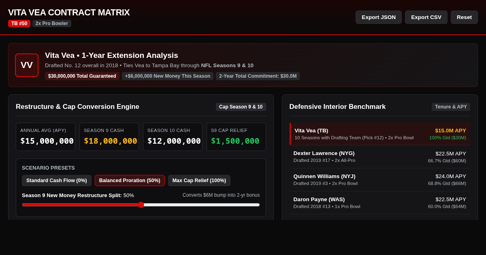Screen dimensions: 486x255
Task: Select the Season 9 Cash card
Action: pos(109,137)
